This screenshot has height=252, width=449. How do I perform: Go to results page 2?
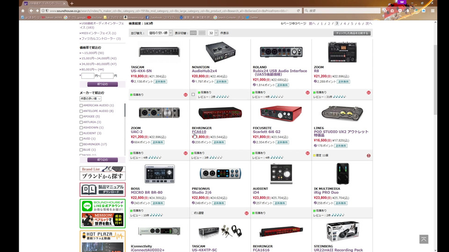click(x=329, y=24)
